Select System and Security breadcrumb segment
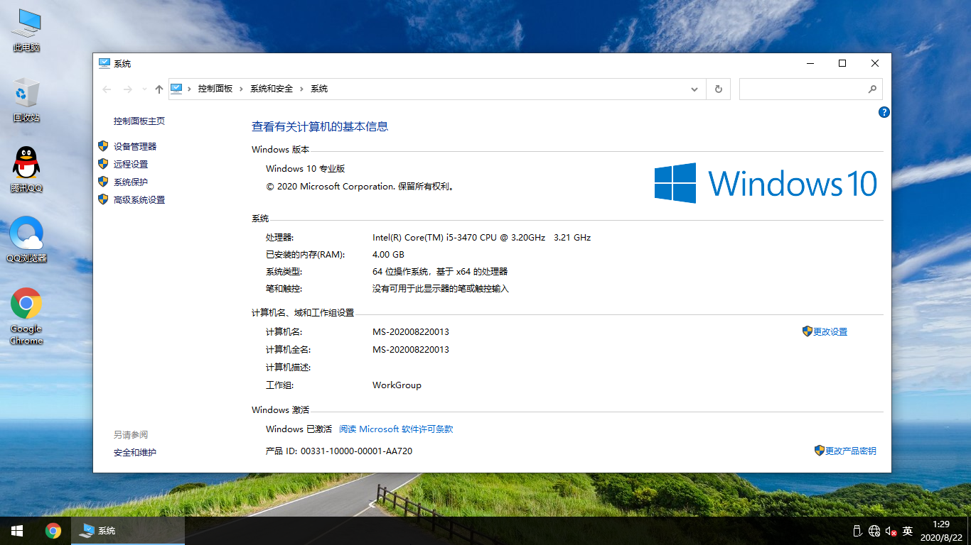Viewport: 971px width, 545px height. [272, 89]
